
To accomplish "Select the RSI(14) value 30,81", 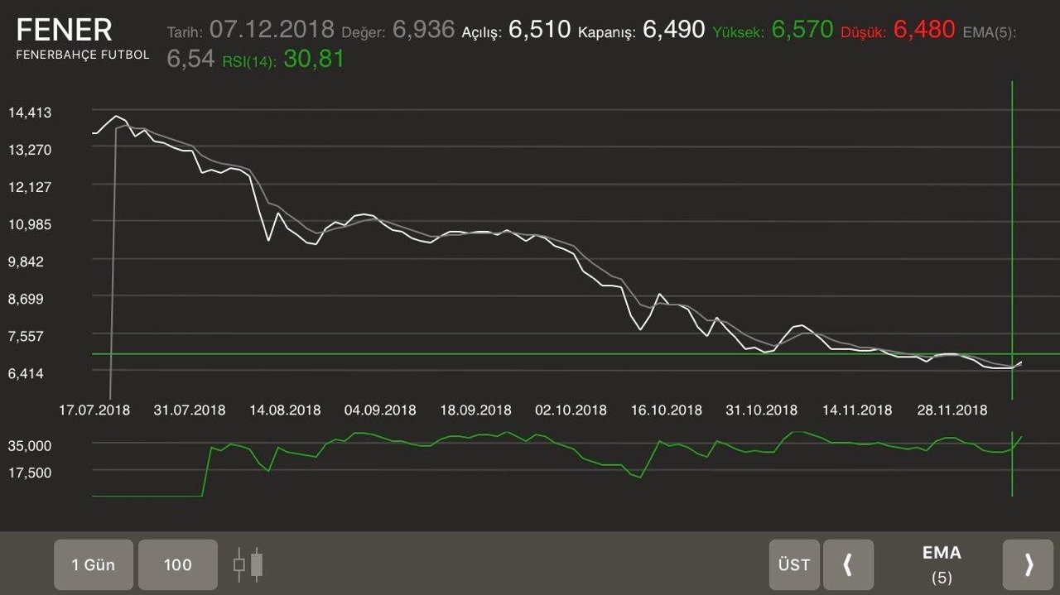I will (314, 59).
